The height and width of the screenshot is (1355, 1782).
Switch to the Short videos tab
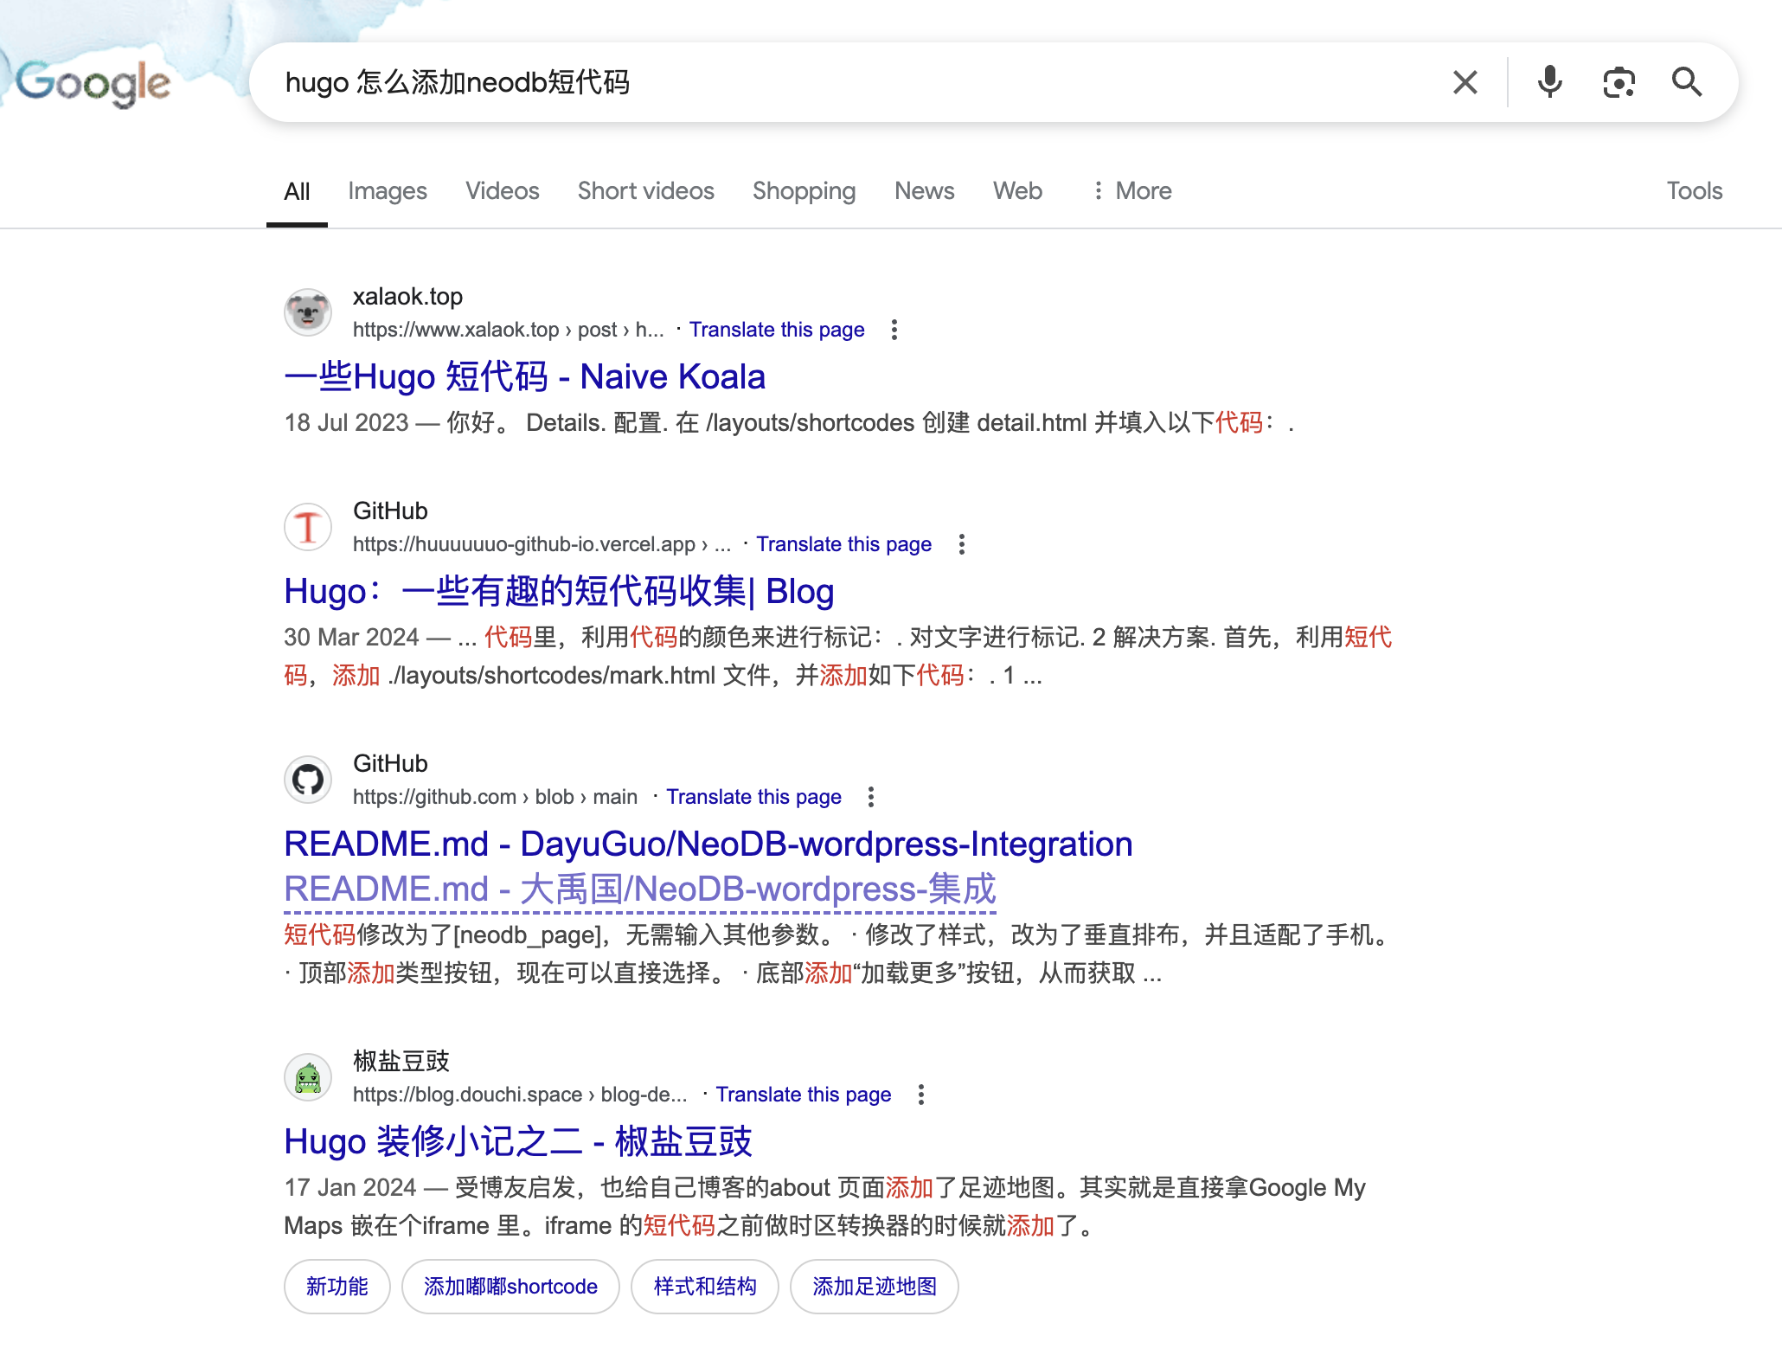tap(645, 191)
